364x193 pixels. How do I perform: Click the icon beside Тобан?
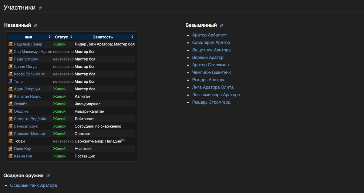(11, 141)
